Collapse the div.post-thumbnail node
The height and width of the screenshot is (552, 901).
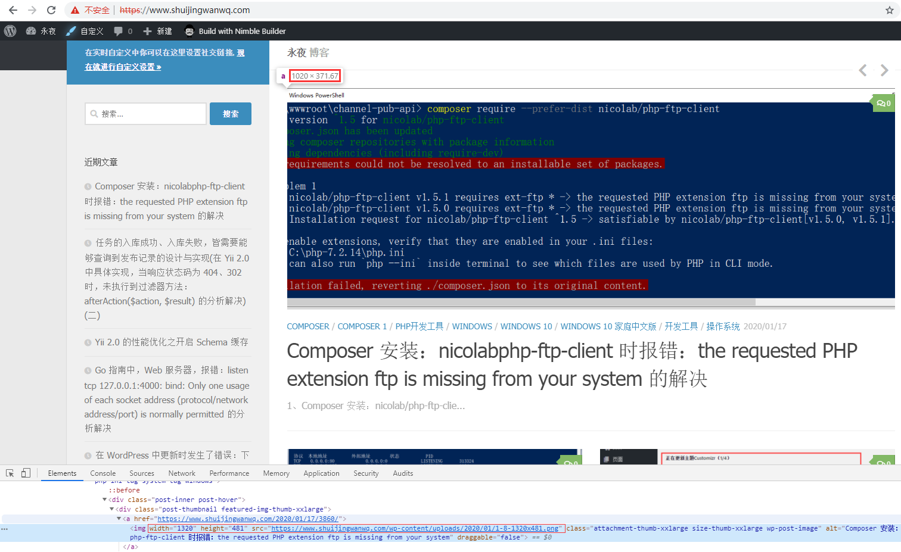point(111,510)
